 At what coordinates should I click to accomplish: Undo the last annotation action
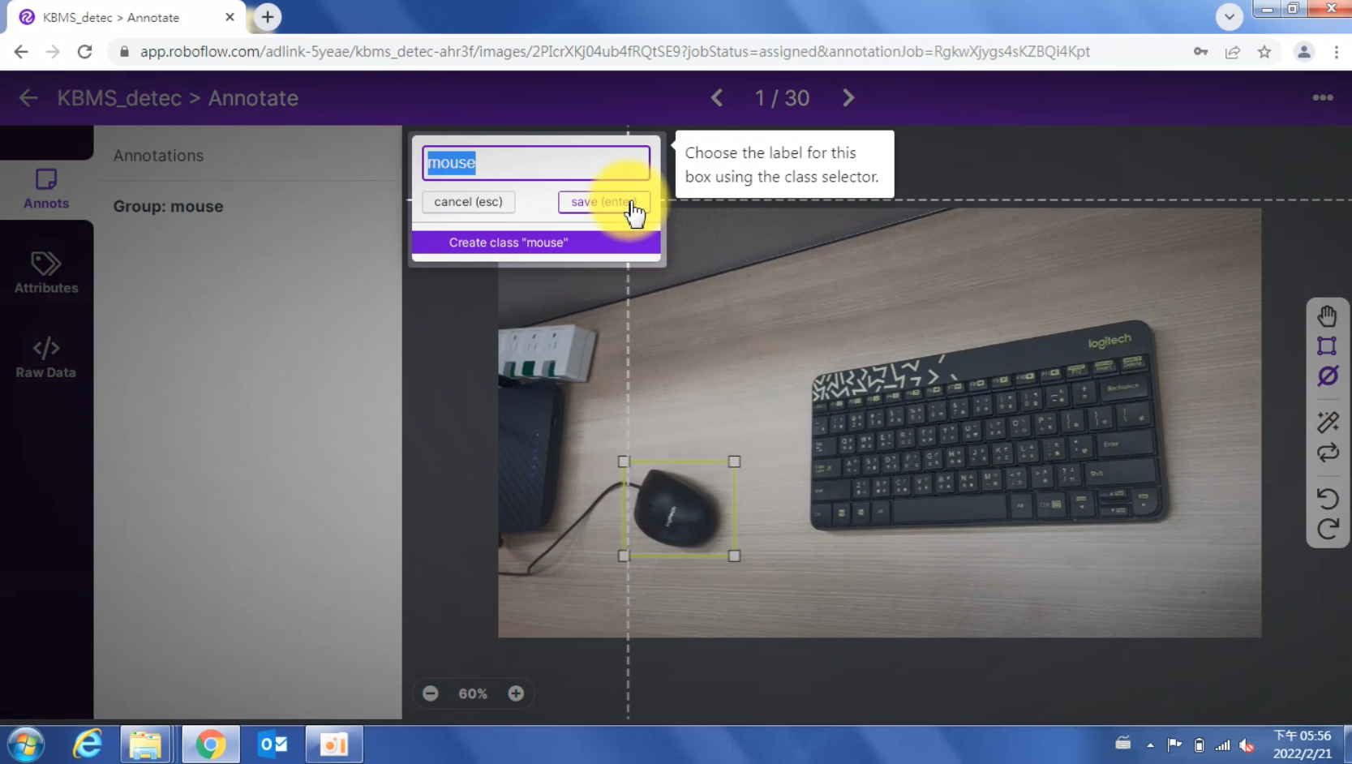click(x=1327, y=498)
